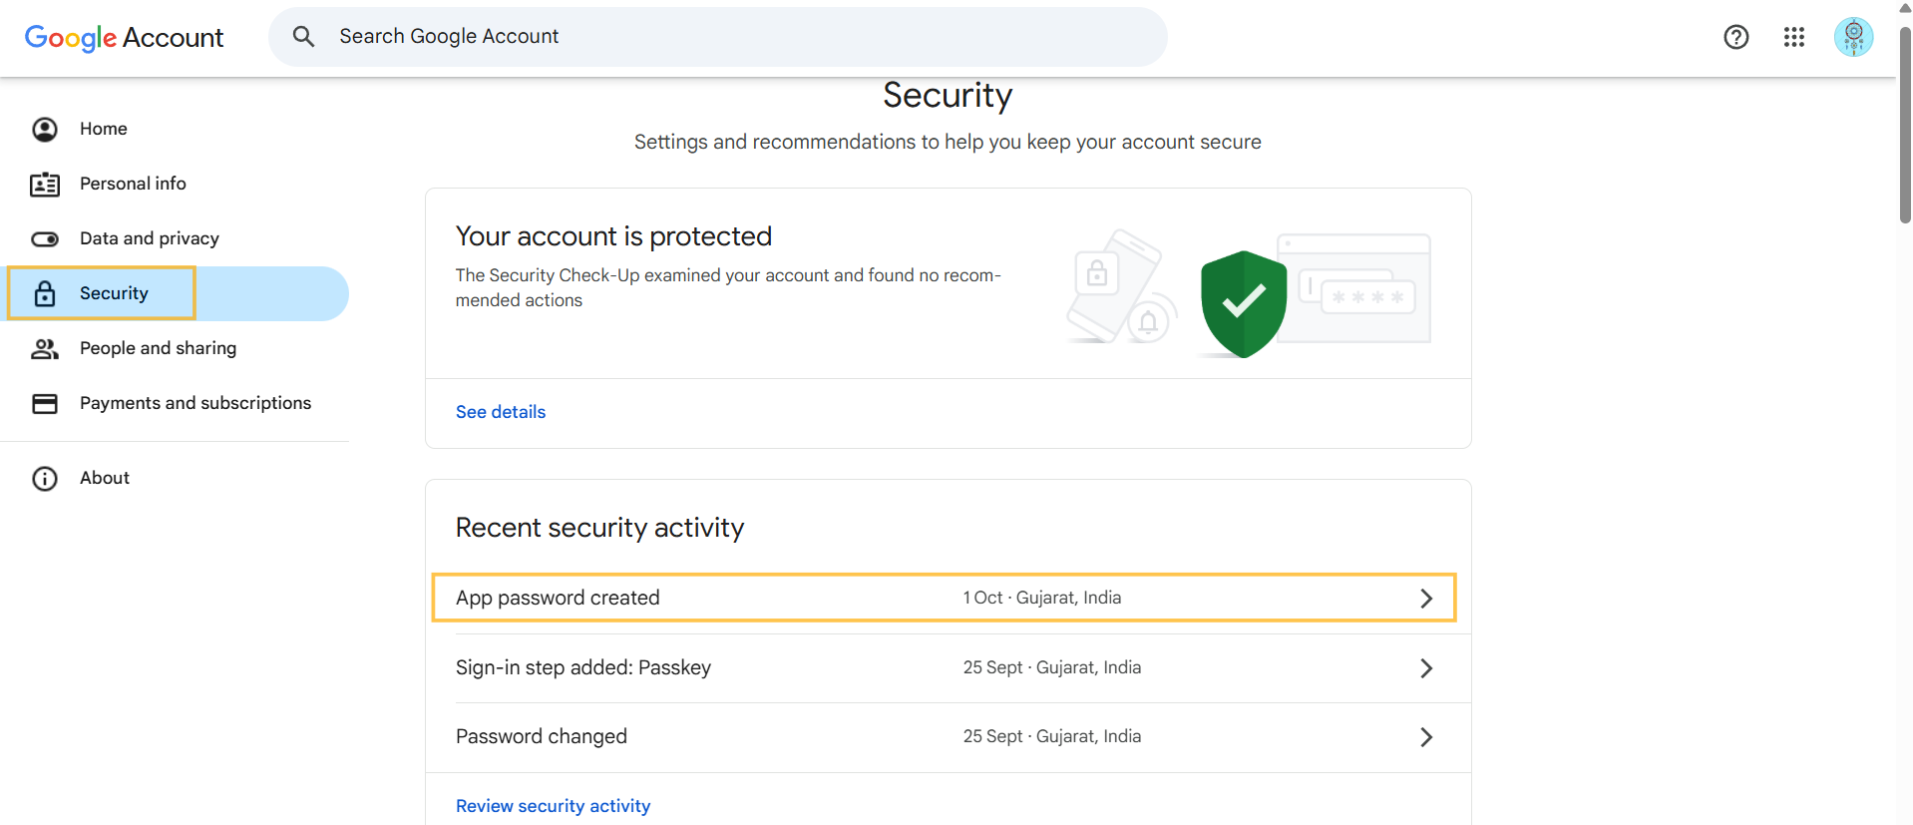Click Review security activity link
Screen dimensions: 1913x825
coord(553,806)
